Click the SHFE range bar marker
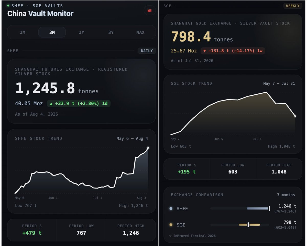 pyautogui.click(x=269, y=208)
